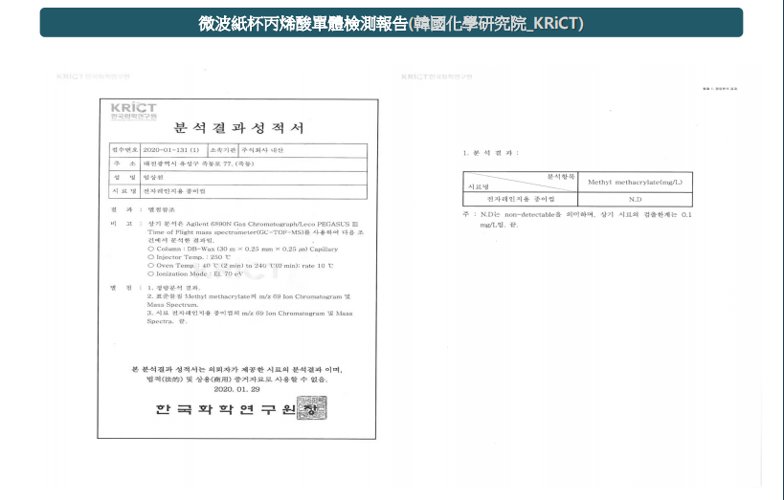Click the Column : DB-Wax specification line
The width and height of the screenshot is (784, 500).
[243, 249]
